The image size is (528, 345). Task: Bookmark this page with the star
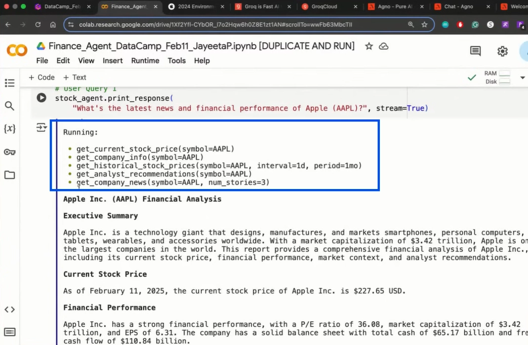tap(424, 25)
